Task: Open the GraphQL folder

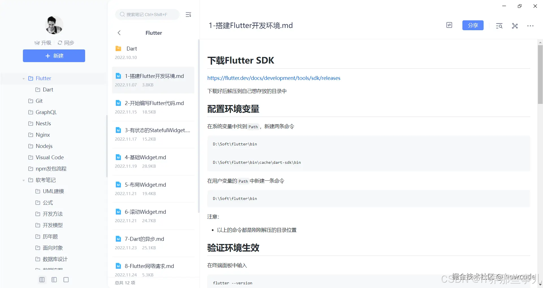Action: click(46, 112)
